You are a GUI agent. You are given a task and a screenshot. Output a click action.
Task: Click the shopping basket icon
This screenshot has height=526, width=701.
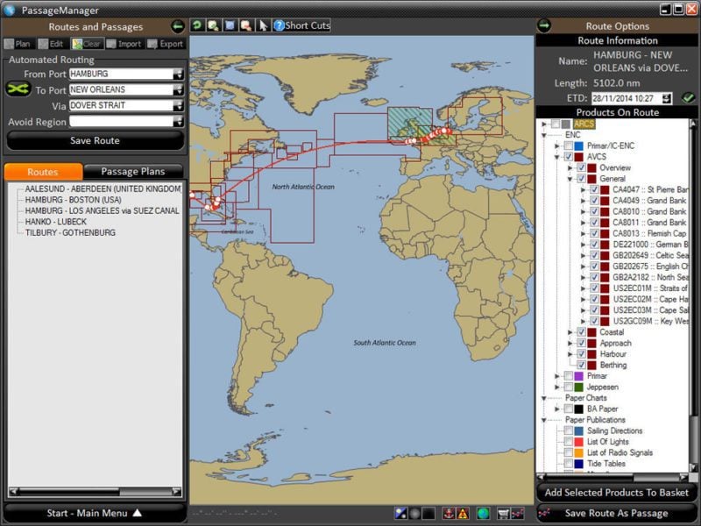(503, 514)
